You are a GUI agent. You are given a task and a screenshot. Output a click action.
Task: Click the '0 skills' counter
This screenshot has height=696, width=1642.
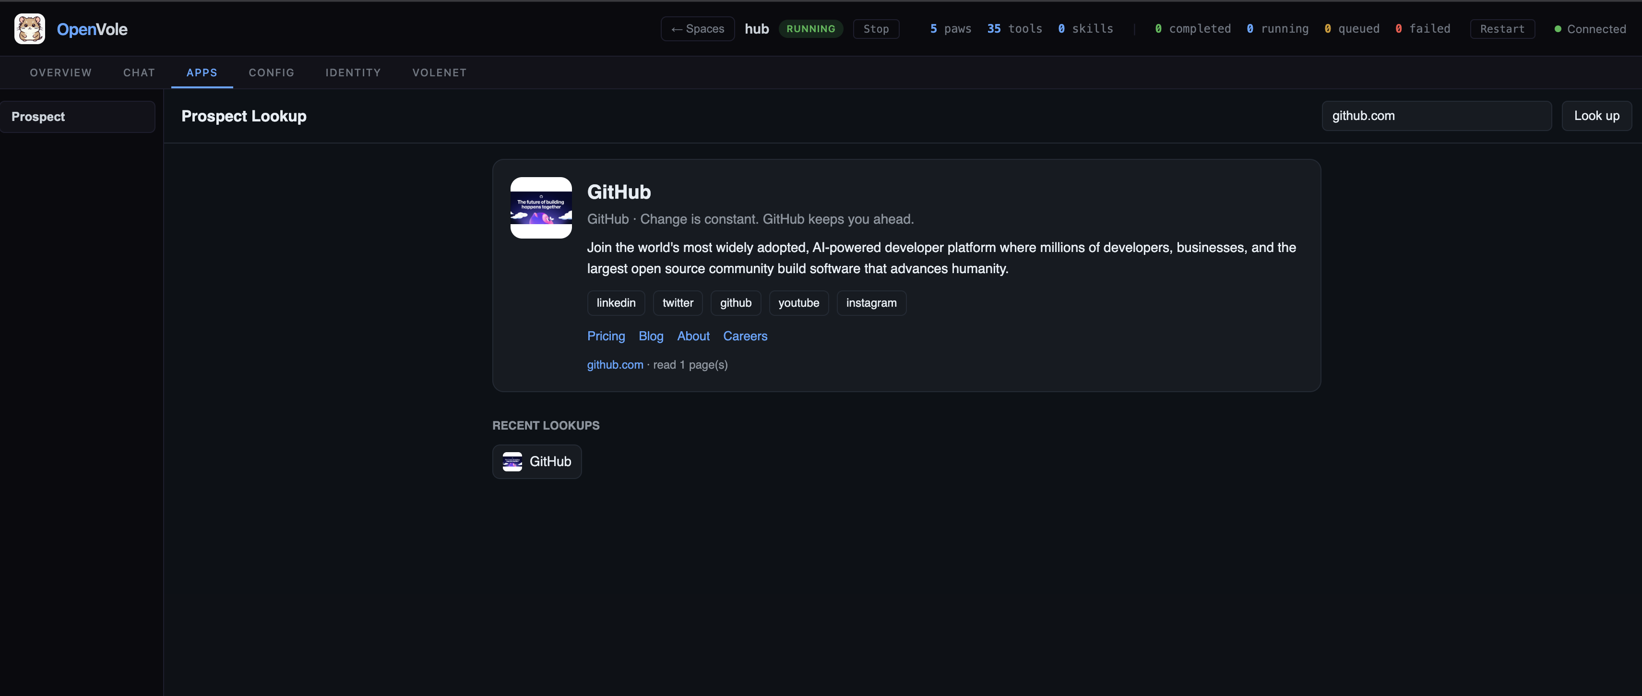click(1085, 29)
